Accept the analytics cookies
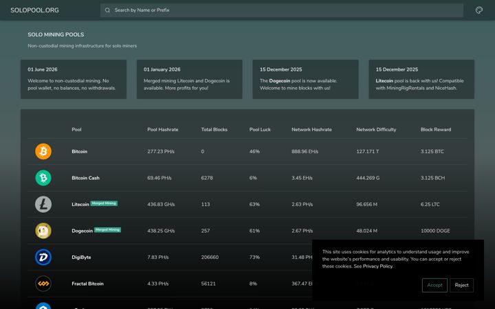 (434, 285)
